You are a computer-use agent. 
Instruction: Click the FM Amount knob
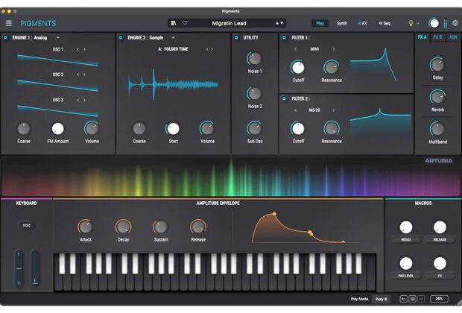point(58,129)
